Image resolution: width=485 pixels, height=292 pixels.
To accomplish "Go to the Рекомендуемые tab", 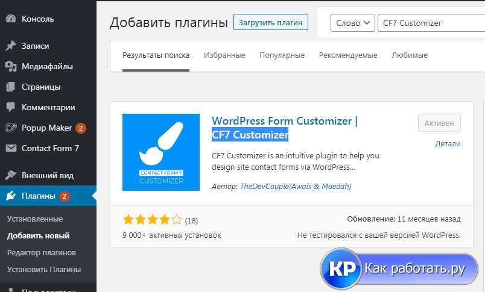I will 348,55.
